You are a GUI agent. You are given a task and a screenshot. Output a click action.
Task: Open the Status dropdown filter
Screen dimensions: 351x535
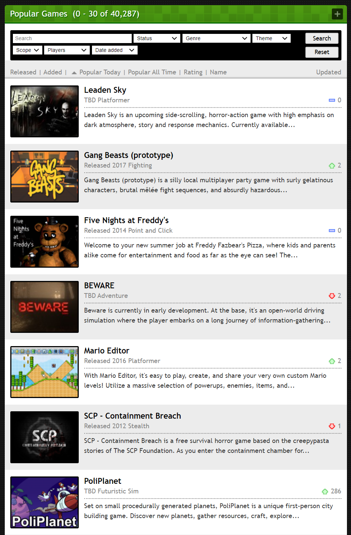click(x=157, y=38)
